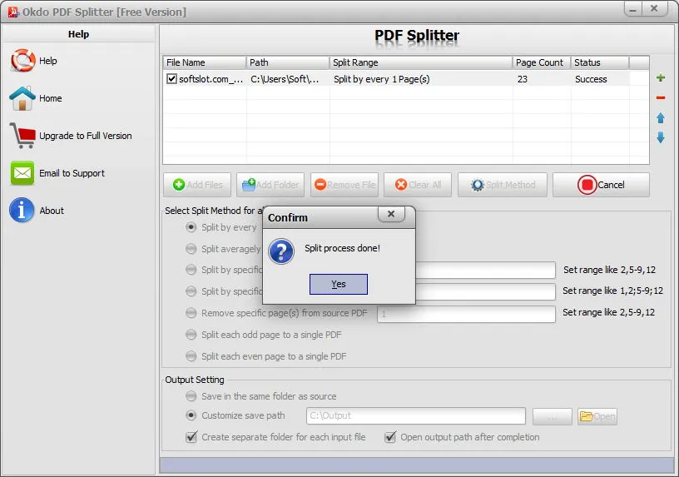Move file up with blue arrow

coord(661,118)
